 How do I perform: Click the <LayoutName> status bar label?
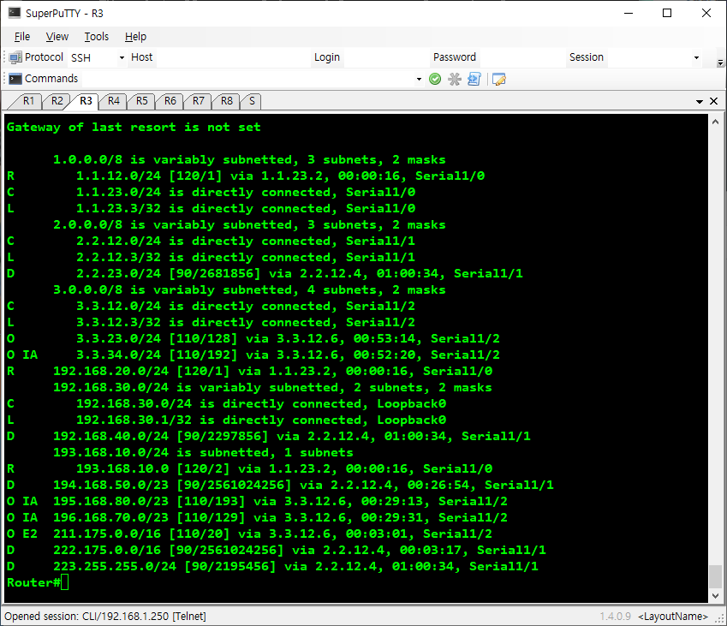pos(673,617)
